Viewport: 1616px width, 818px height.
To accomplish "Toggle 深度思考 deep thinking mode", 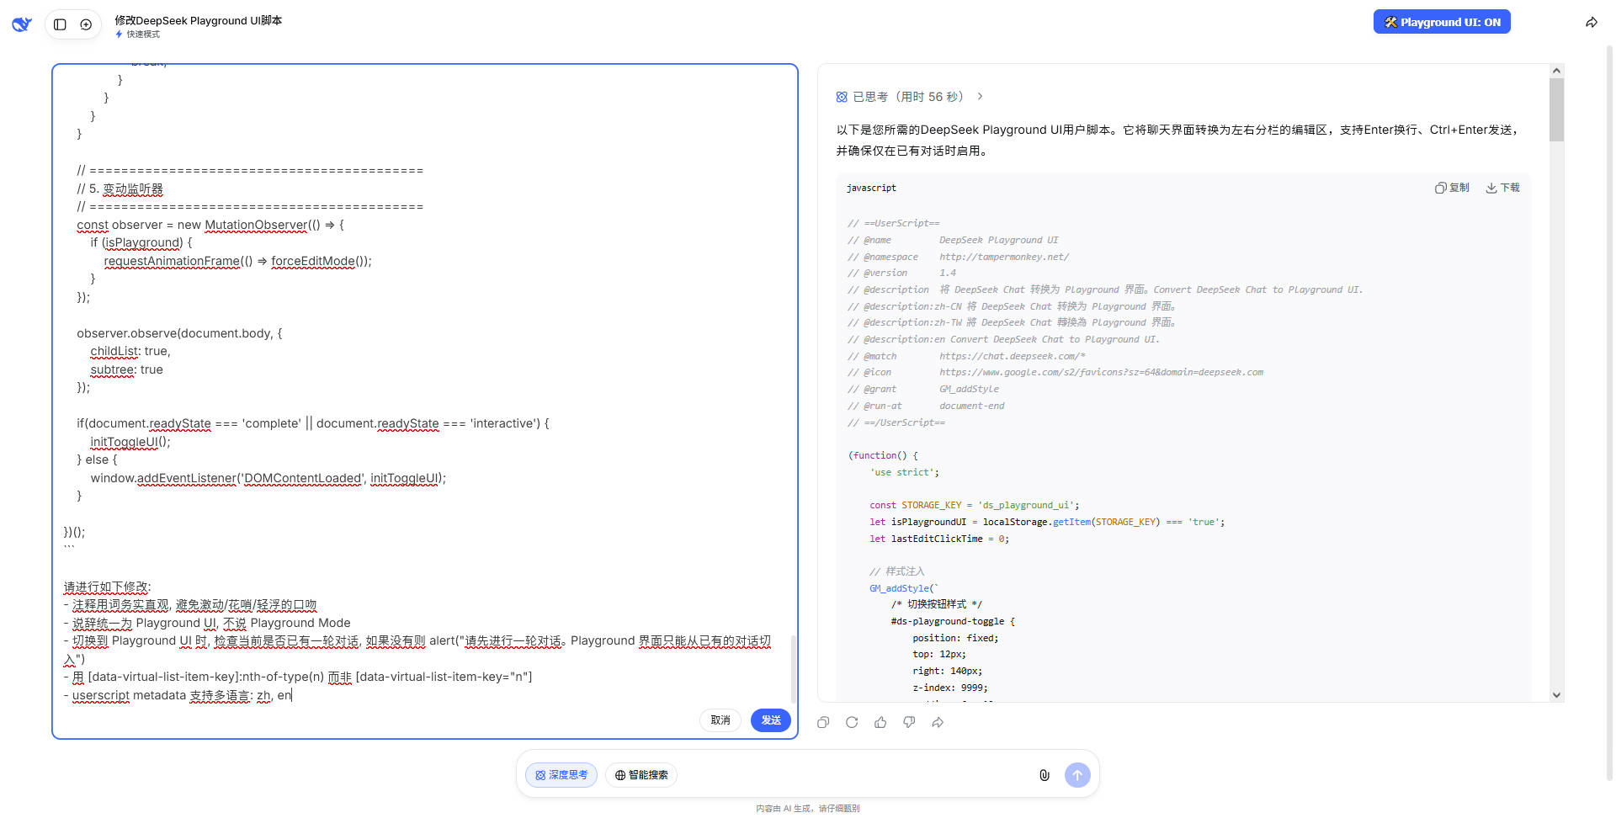I will pos(561,775).
